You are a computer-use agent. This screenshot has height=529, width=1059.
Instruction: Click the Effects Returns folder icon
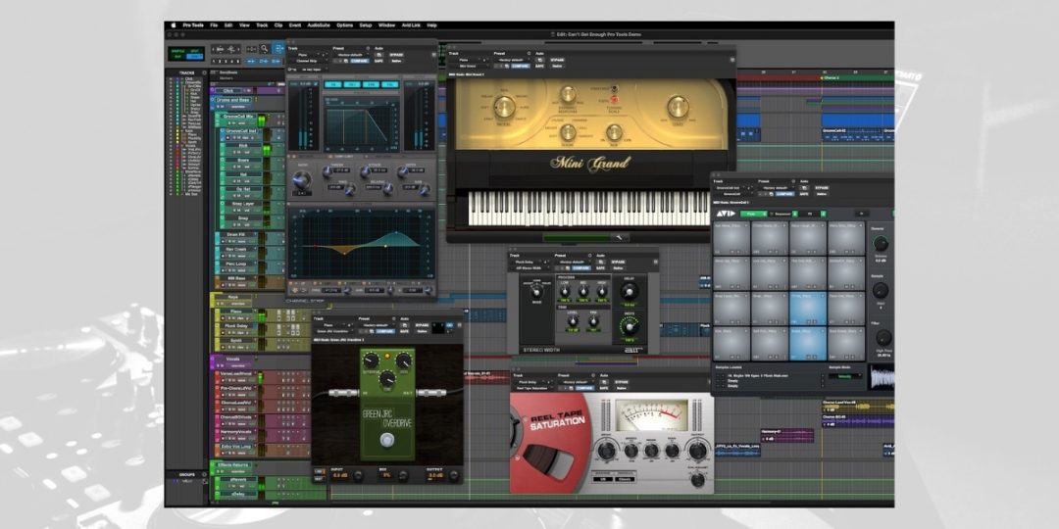tap(213, 465)
